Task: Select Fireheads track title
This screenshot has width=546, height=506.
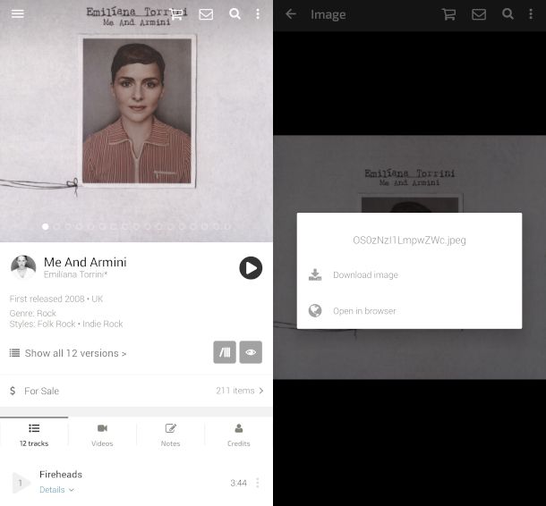Action: 61,475
